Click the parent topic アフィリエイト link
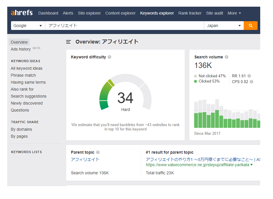 85,159
